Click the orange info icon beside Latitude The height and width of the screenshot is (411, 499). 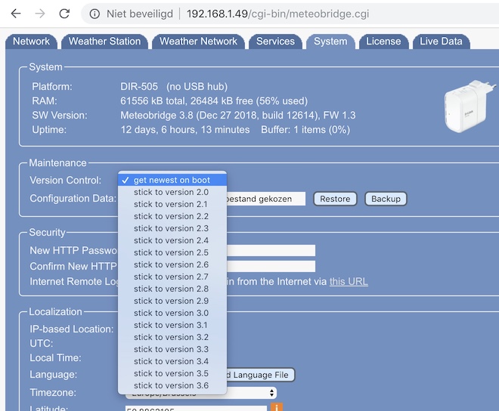tap(277, 408)
